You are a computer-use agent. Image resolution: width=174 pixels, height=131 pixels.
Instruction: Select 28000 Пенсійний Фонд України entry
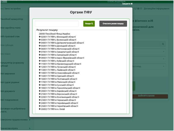[x=54, y=34]
